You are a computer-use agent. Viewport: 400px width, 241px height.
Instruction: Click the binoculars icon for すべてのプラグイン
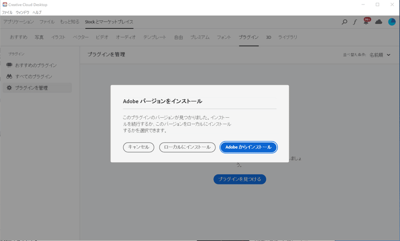[x=9, y=76]
